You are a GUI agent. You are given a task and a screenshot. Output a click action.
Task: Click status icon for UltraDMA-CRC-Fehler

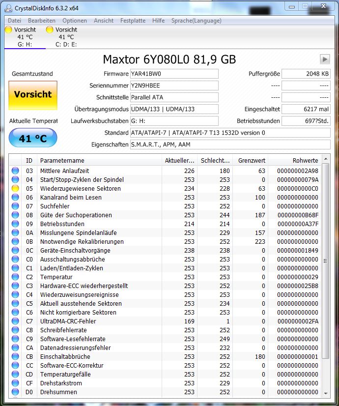coord(16,321)
